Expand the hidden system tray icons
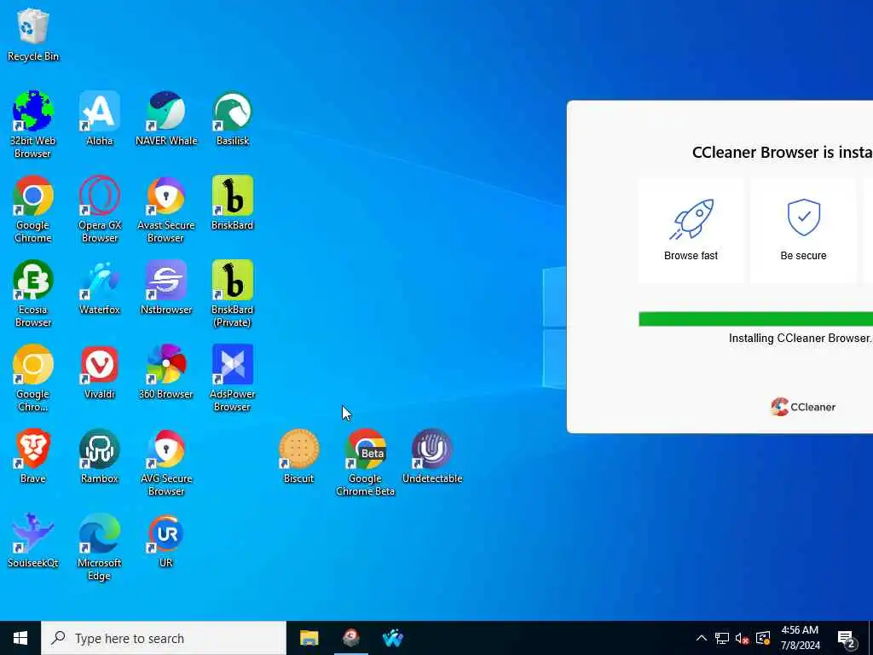This screenshot has height=655, width=873. point(702,638)
